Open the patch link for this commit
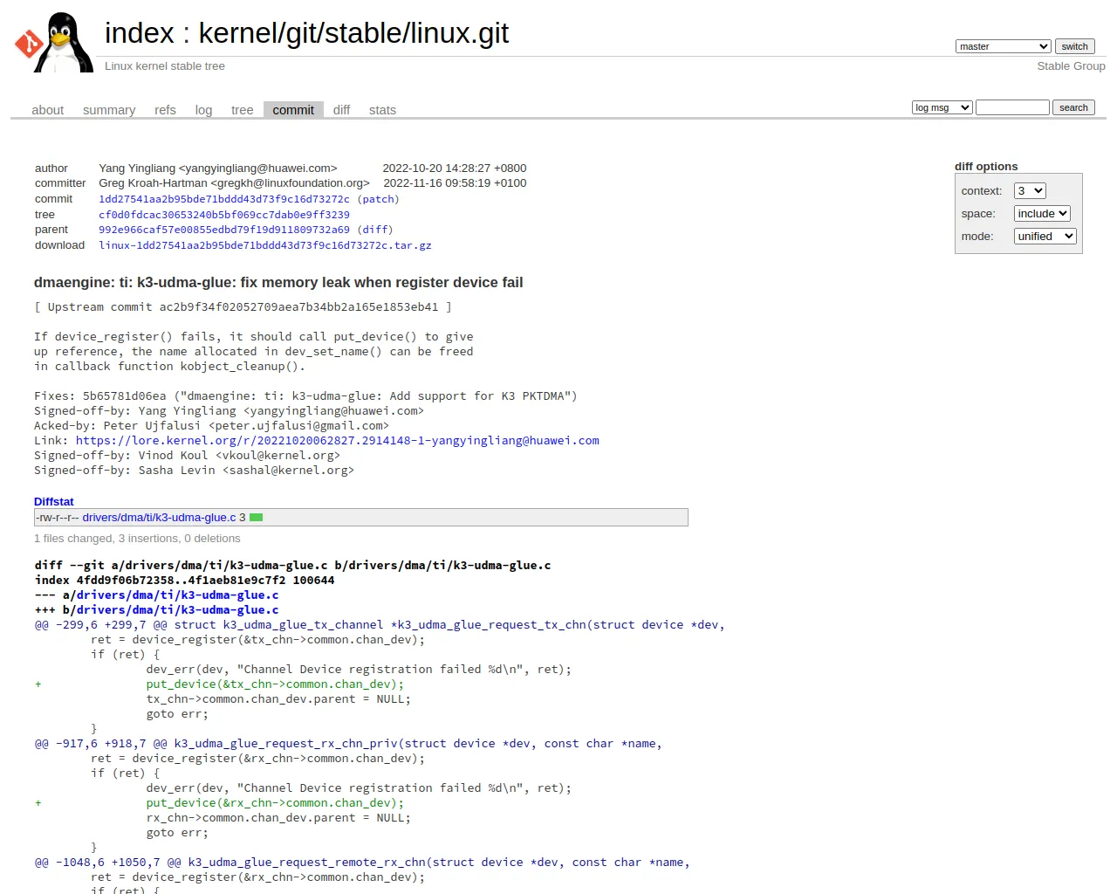 pyautogui.click(x=378, y=199)
